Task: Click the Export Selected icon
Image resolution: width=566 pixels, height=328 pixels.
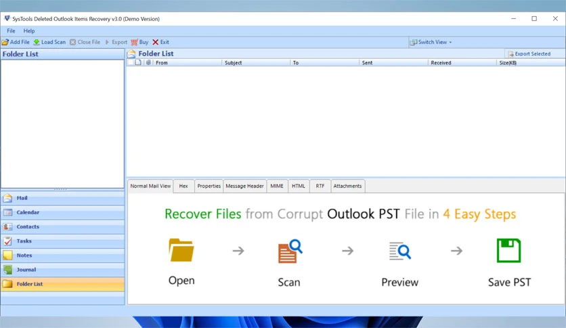Action: (510, 54)
